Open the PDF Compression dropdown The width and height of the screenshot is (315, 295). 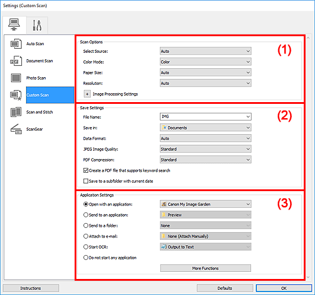click(x=205, y=160)
